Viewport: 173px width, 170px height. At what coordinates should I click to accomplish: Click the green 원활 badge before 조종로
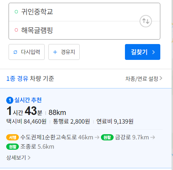pos(12,147)
